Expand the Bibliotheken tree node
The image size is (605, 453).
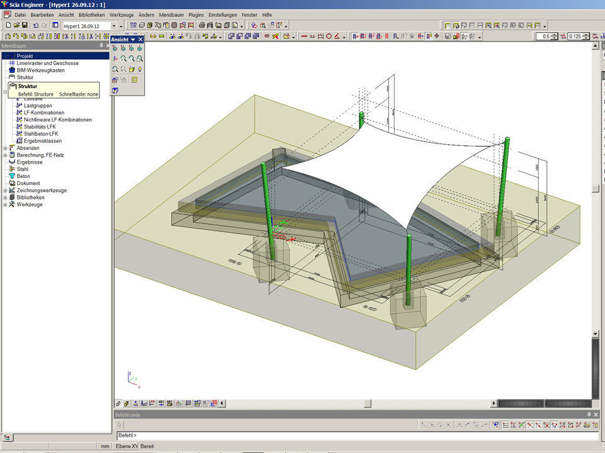coord(5,198)
